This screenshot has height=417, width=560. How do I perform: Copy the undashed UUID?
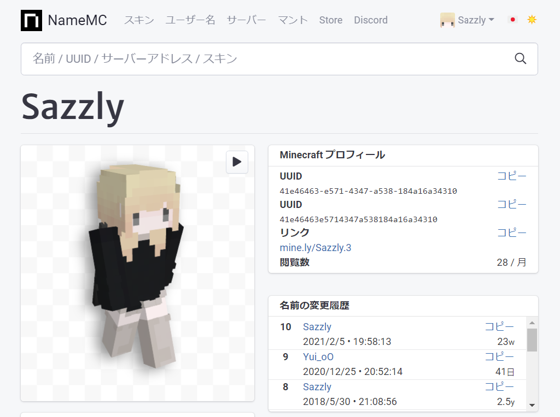[512, 204]
